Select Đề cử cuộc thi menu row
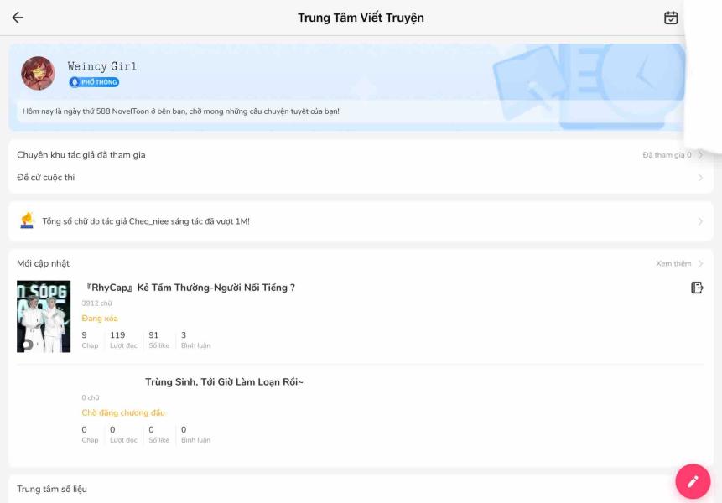Screen dimensions: 722x503 [361, 177]
